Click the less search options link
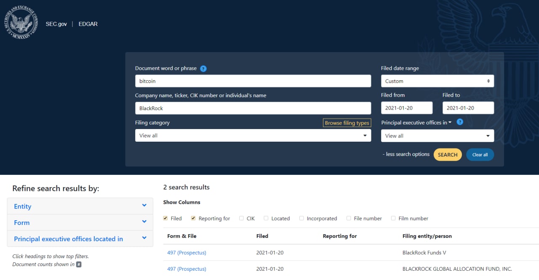Viewport: 539px width, 280px height. pos(406,154)
